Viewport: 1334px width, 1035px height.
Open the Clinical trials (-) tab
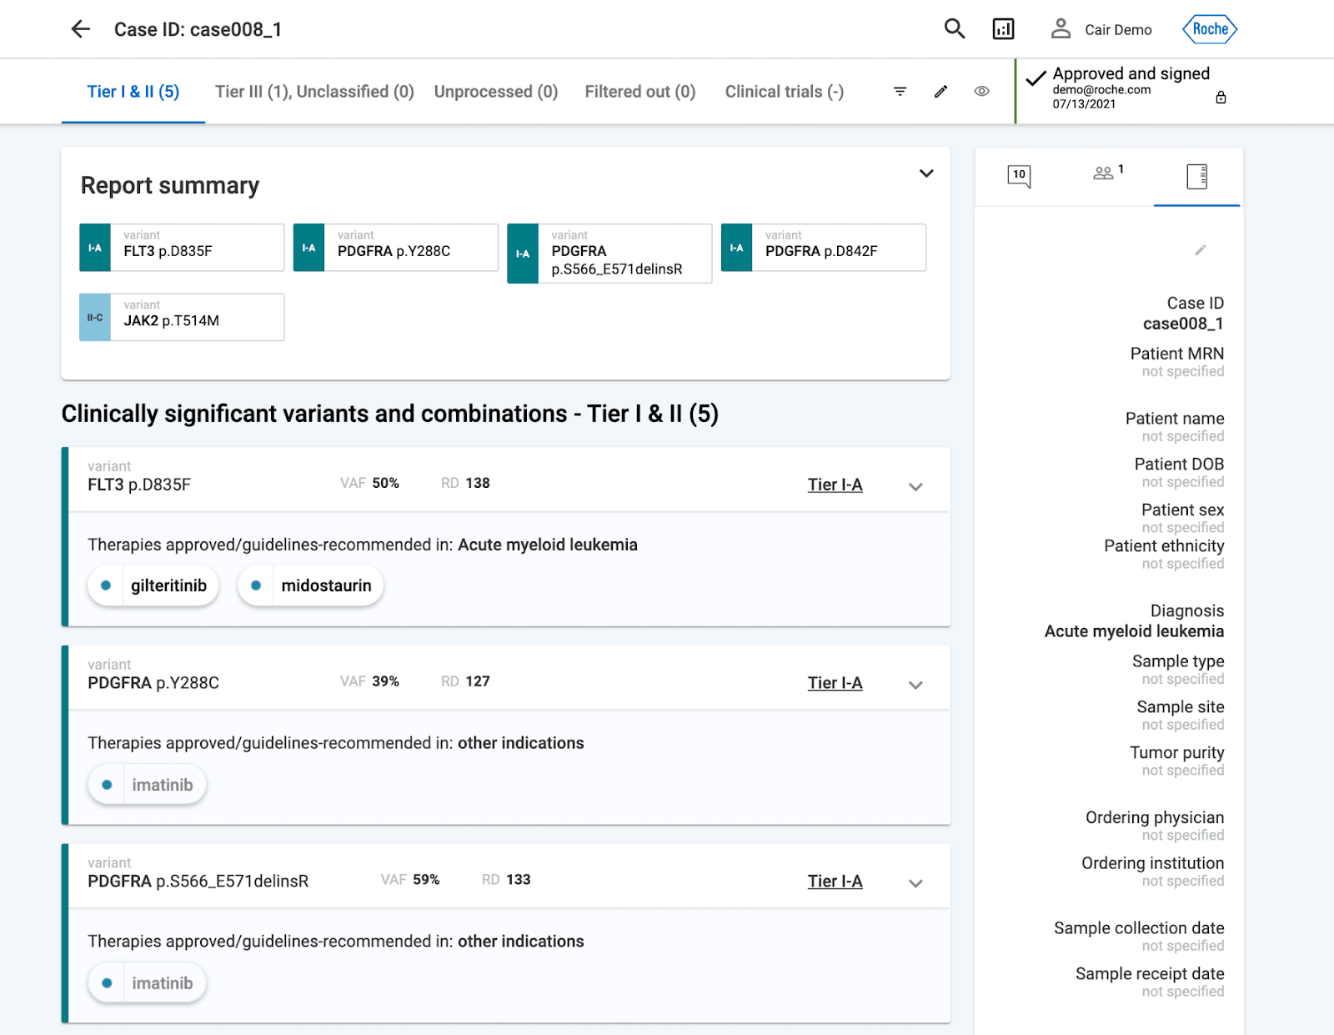pos(785,92)
